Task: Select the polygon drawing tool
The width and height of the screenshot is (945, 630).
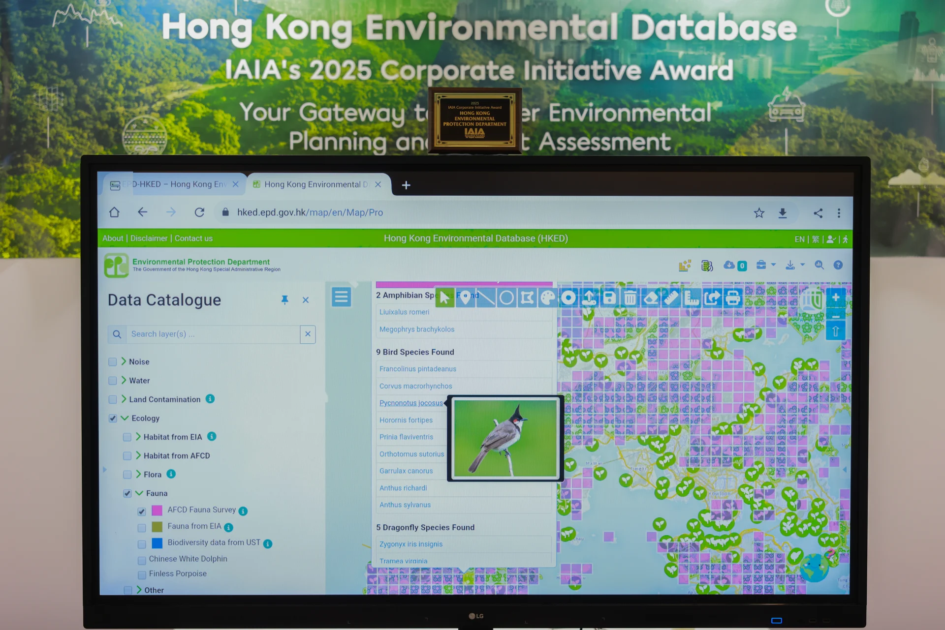Action: 527,298
